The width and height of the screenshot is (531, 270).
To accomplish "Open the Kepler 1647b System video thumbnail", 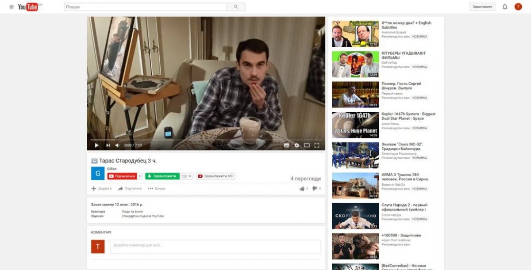I will (x=355, y=125).
